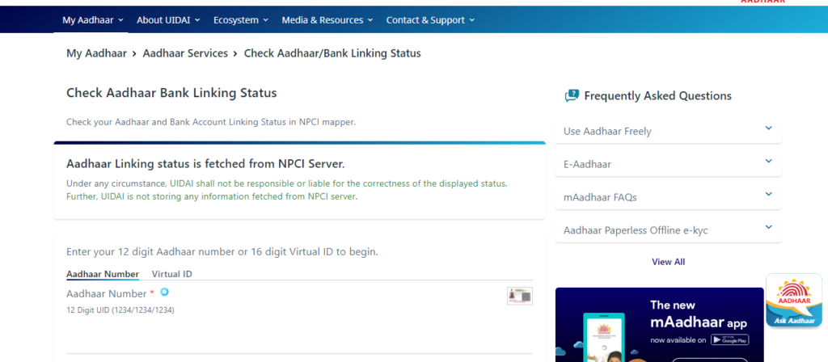Viewport: 828px width, 362px height.
Task: Click the Frequently Asked Questions chat icon
Action: [x=572, y=95]
